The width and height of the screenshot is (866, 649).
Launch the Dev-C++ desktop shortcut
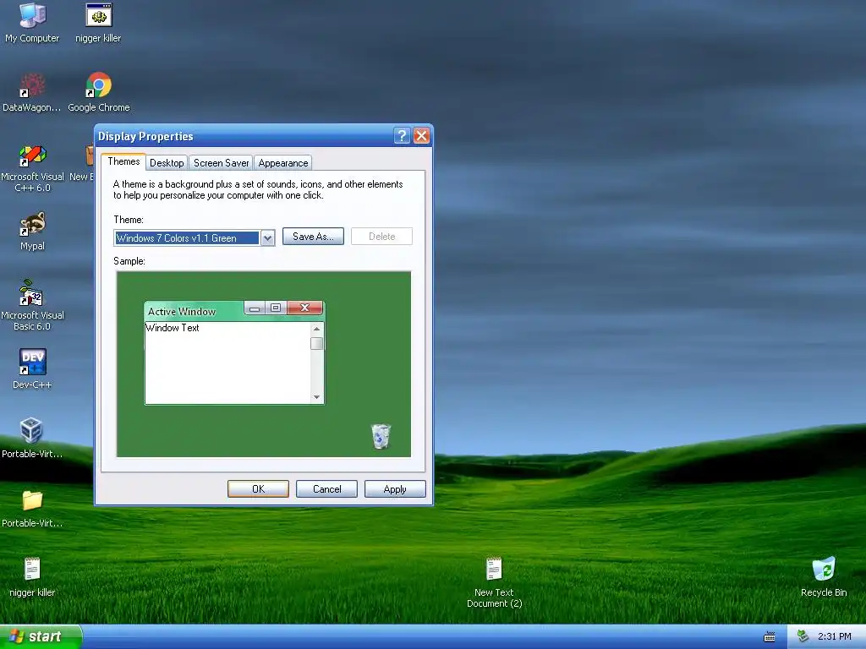(33, 369)
